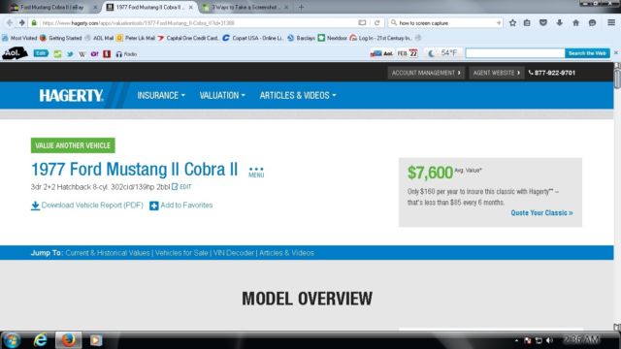This screenshot has width=621, height=349.
Task: Open the Pocket icon in toolbar
Action: 543,23
